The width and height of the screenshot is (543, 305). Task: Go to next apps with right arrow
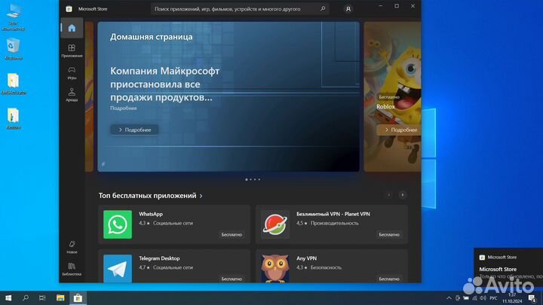[403, 195]
